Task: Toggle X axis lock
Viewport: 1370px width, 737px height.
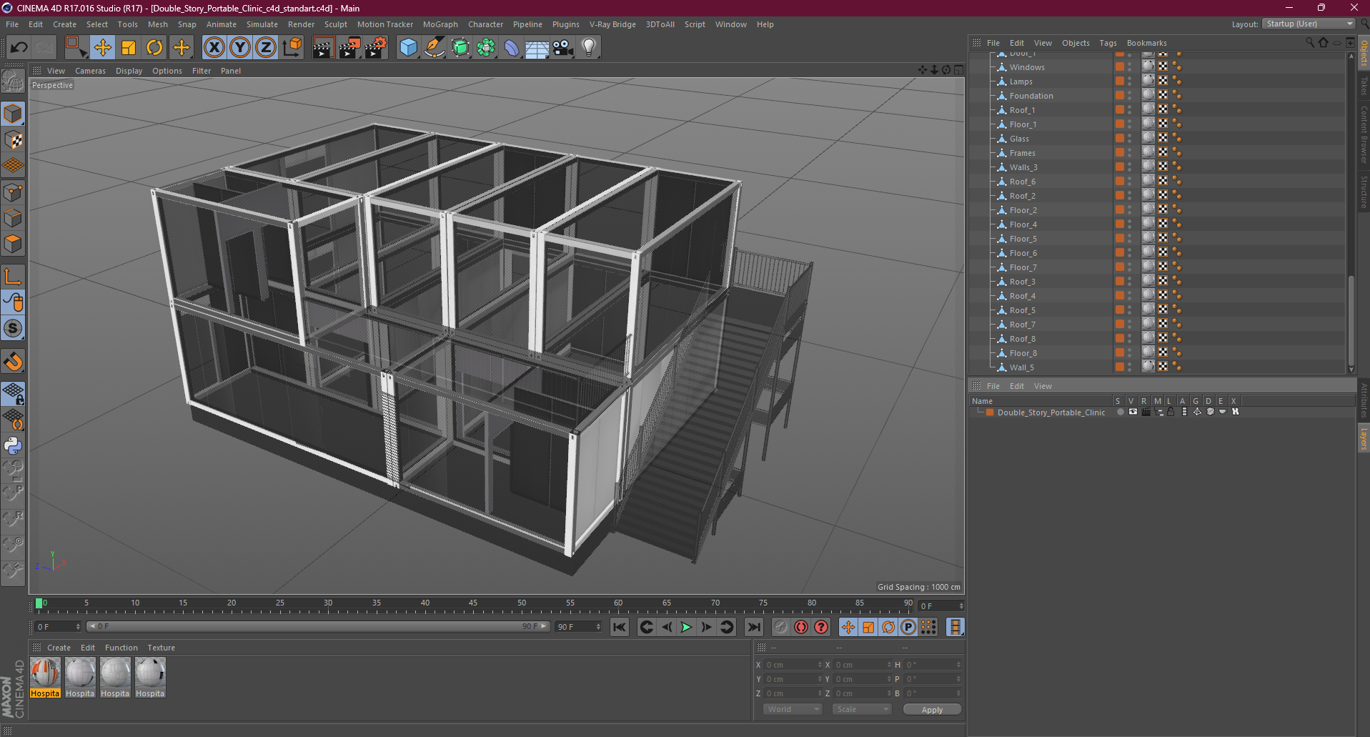Action: pyautogui.click(x=214, y=48)
